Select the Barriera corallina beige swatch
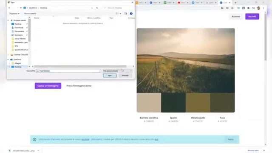The image size is (272, 153). pyautogui.click(x=149, y=102)
